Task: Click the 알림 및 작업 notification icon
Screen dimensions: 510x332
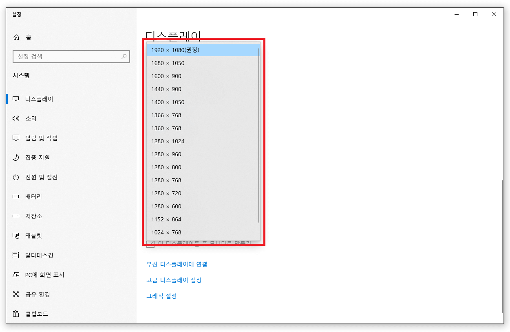Action: point(16,138)
